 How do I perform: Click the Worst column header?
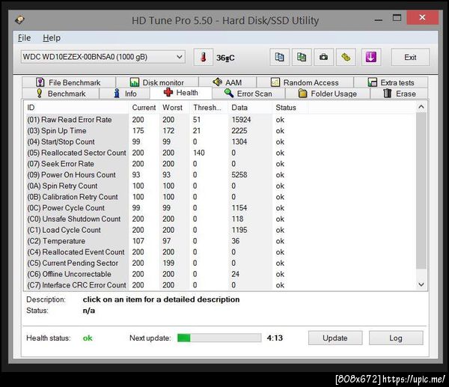(x=174, y=108)
